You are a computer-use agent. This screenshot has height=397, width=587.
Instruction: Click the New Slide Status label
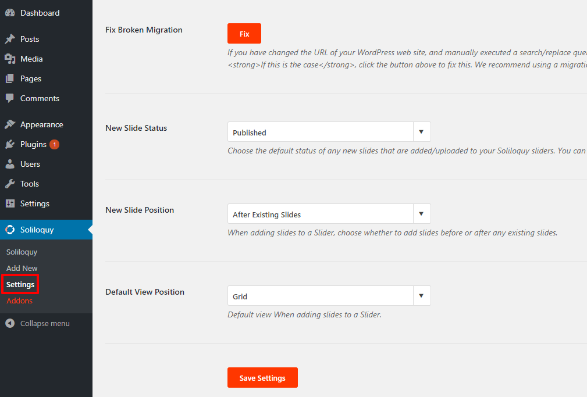coord(136,128)
